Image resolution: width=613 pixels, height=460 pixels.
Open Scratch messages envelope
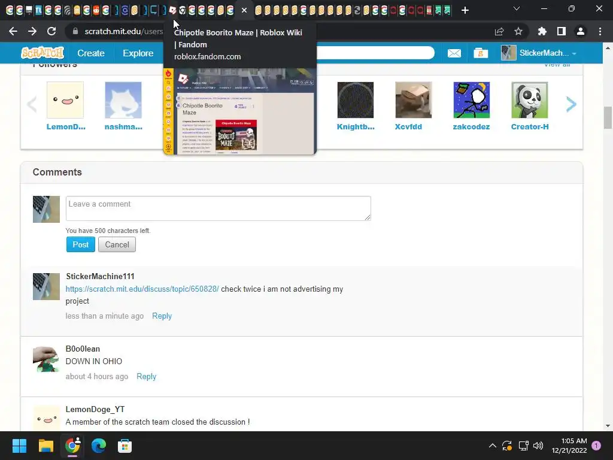454,53
